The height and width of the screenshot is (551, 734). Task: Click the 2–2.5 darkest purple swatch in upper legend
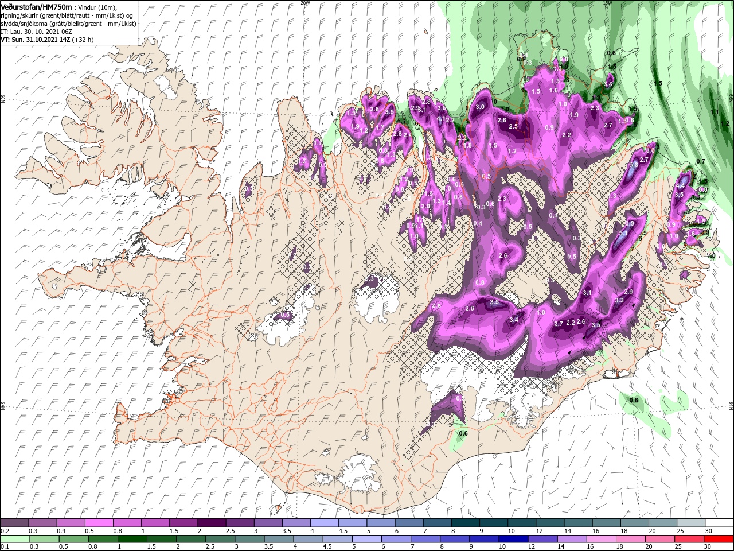211,523
